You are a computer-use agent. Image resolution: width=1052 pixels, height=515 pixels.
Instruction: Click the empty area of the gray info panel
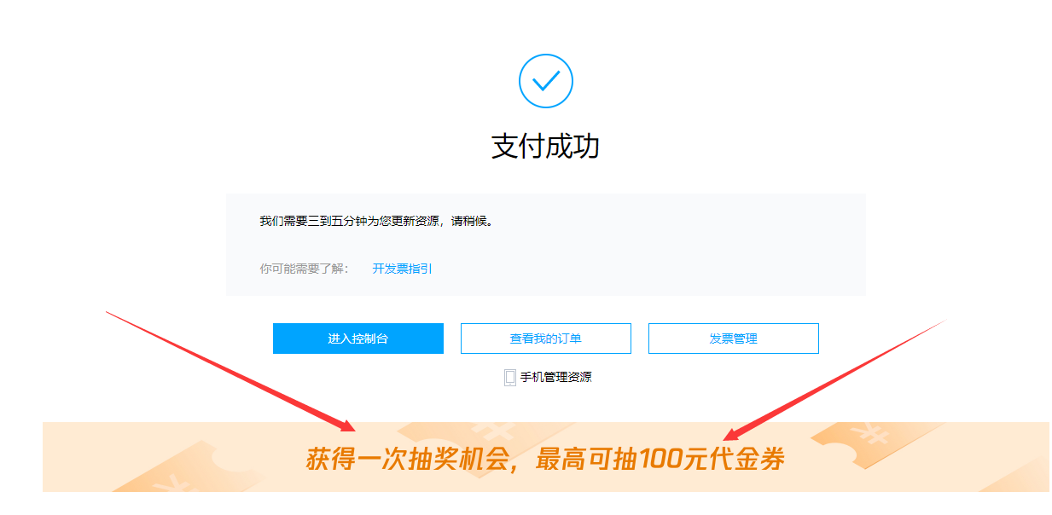pyautogui.click(x=683, y=256)
